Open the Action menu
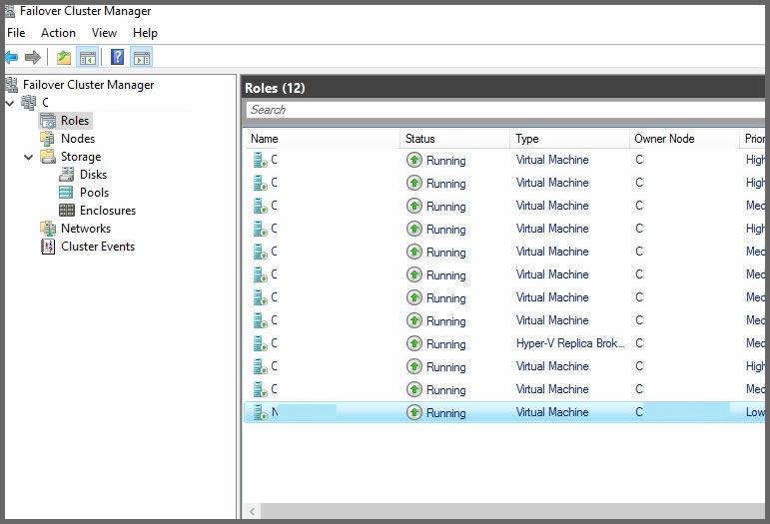 click(59, 33)
